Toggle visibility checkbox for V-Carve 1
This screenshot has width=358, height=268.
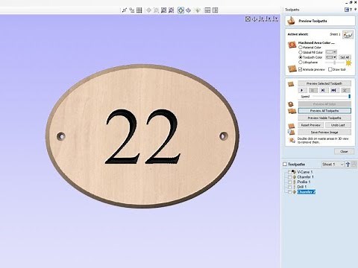pos(289,172)
